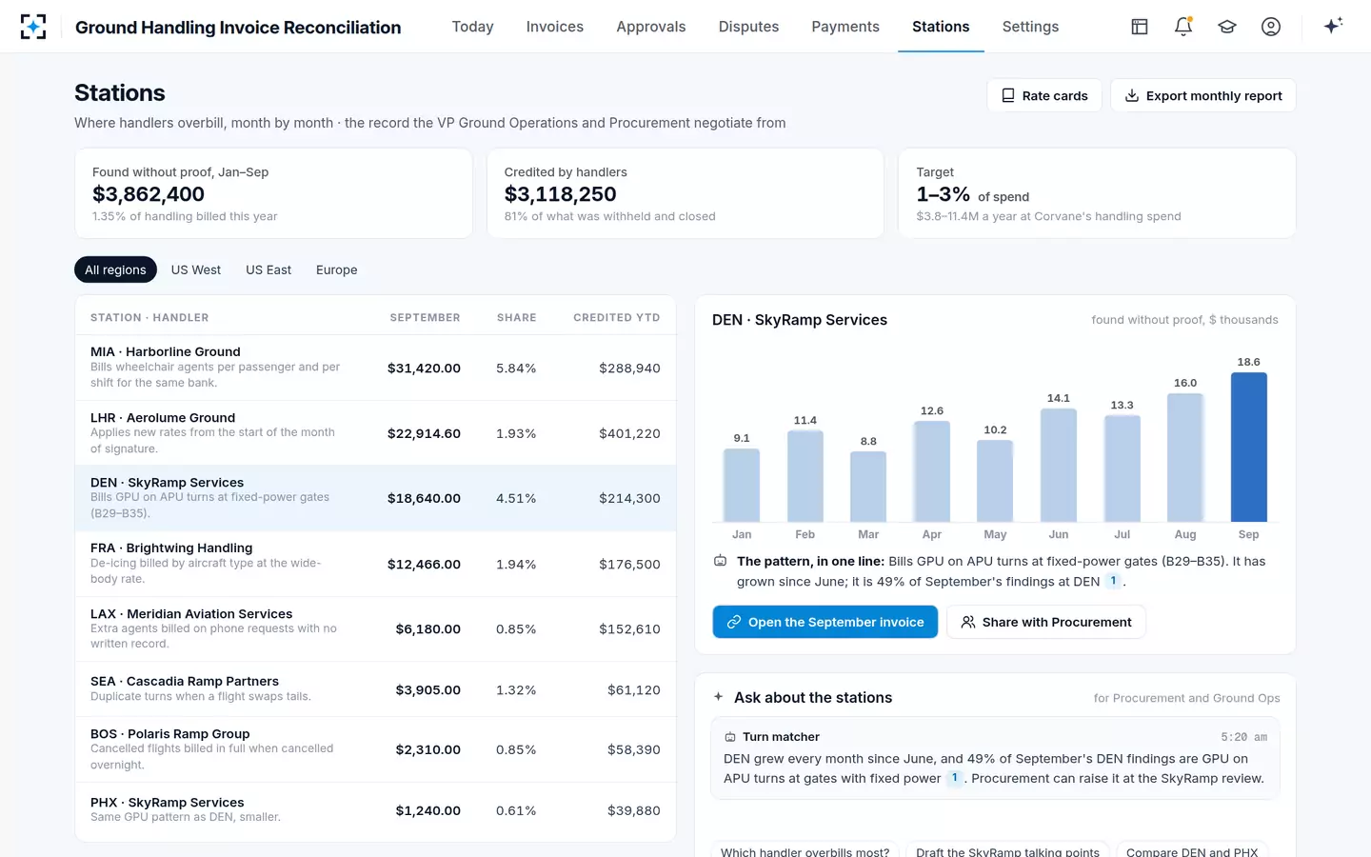The width and height of the screenshot is (1371, 857).
Task: Click citation badge 1 in pattern summary
Action: pos(1113,581)
